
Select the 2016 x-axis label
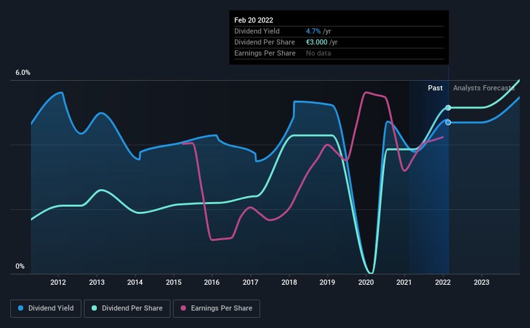tap(212, 282)
